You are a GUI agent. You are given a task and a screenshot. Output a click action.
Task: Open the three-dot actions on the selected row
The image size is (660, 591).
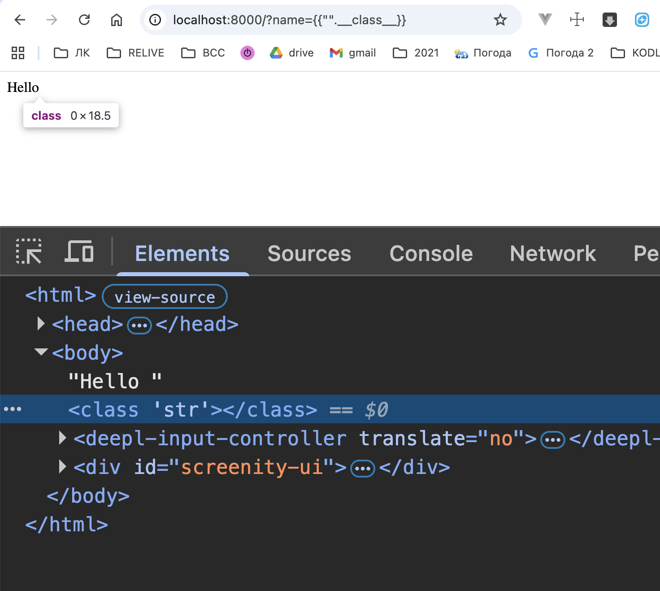13,409
